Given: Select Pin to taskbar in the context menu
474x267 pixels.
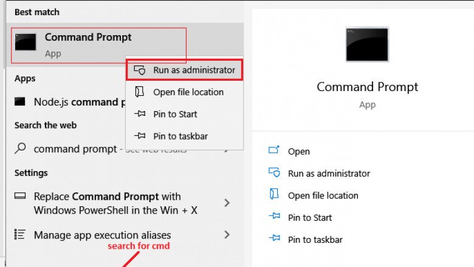Looking at the screenshot, I should coord(179,136).
